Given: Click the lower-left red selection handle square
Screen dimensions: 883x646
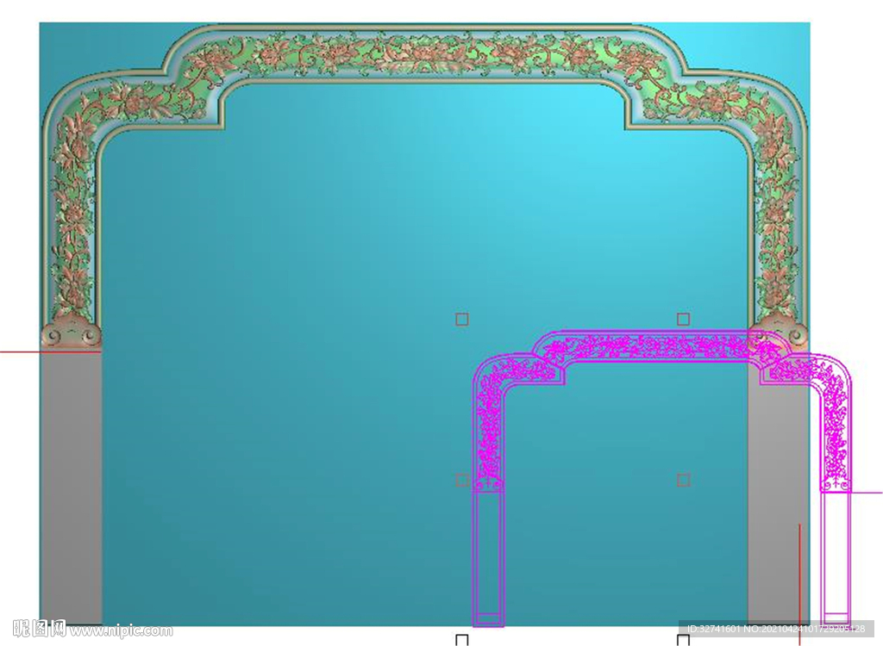Looking at the screenshot, I should pos(462,480).
